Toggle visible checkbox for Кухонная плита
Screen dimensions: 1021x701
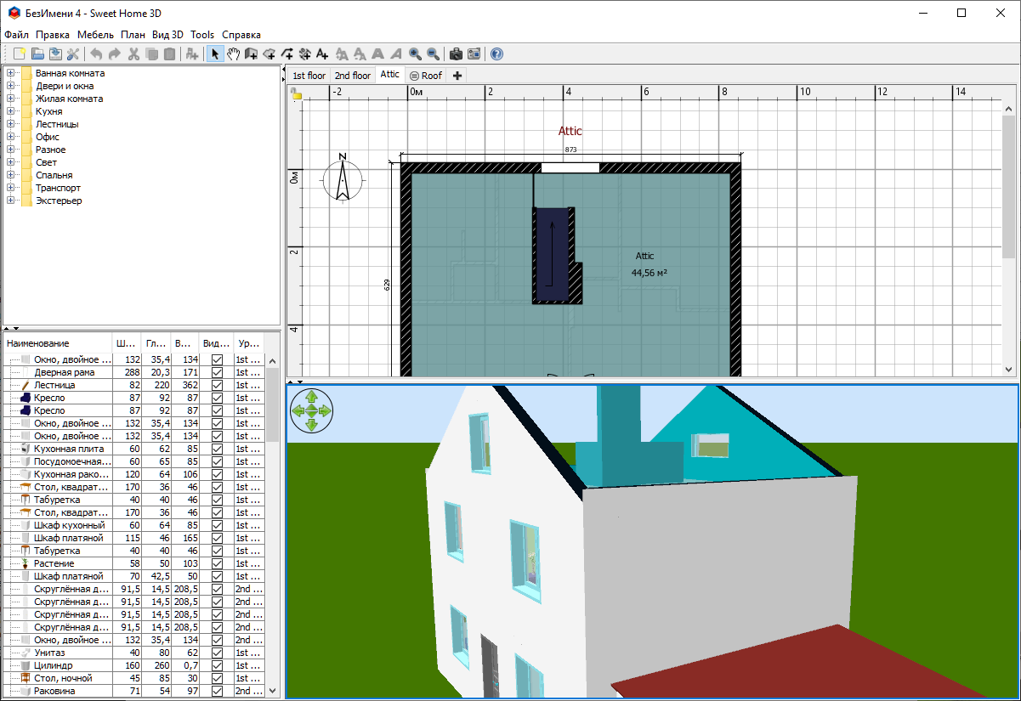[x=217, y=449]
